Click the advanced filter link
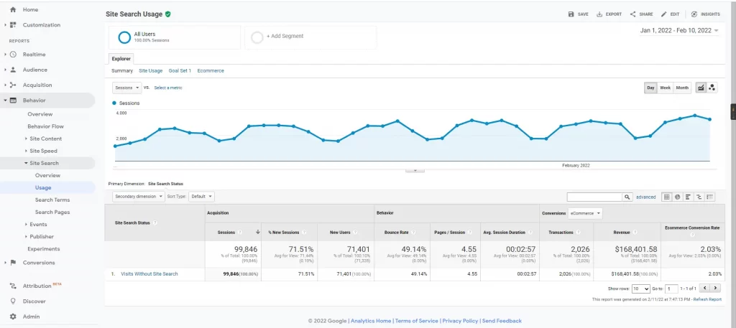Screen dimensions: 736x328 (x=645, y=197)
